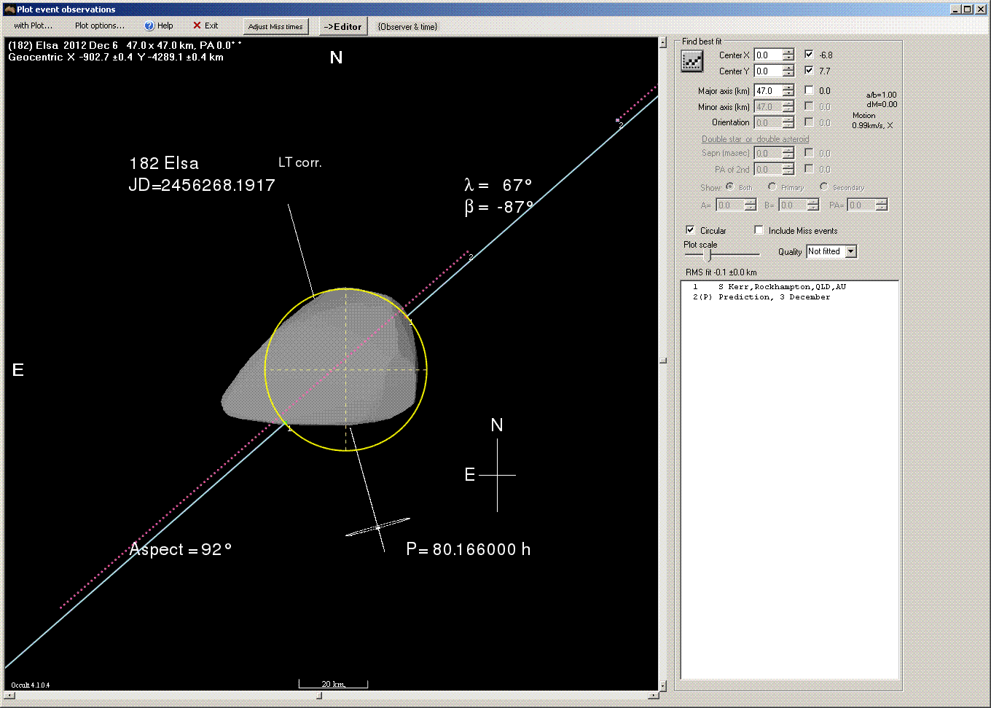Click the 'Occult 4.1.0.4' version text
Image resolution: width=991 pixels, height=708 pixels.
click(x=30, y=685)
